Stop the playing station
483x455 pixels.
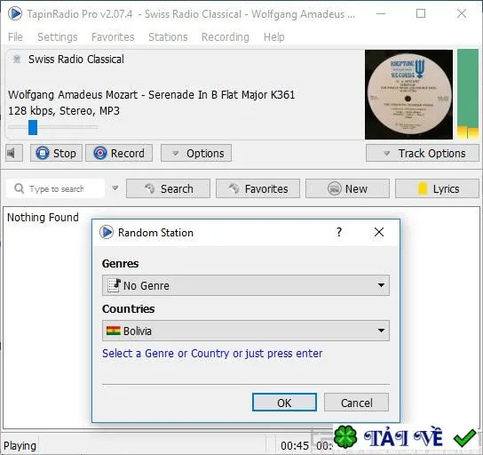(x=56, y=153)
